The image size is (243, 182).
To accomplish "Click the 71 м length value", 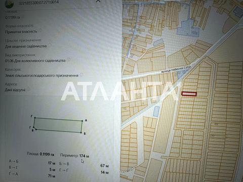I will (x=52, y=176).
